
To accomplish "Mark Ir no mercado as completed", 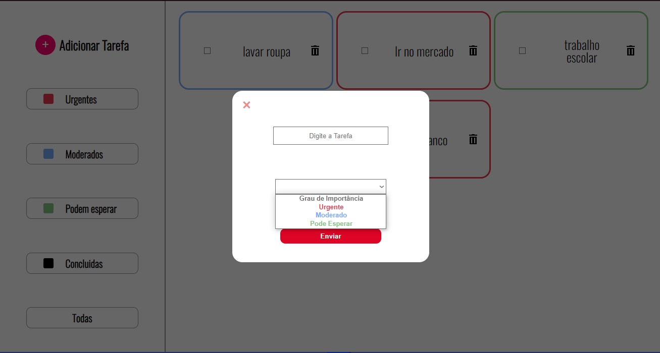I will pos(365,50).
